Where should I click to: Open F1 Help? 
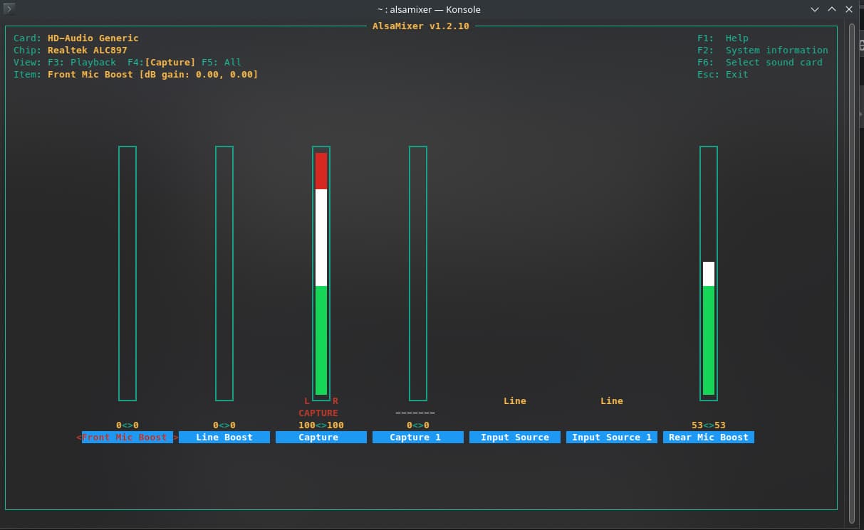(x=722, y=38)
